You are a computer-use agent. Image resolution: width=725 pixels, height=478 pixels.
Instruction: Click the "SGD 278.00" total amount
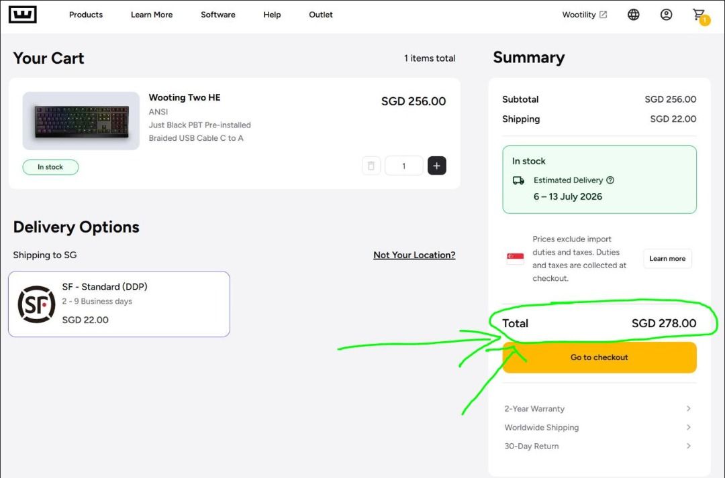[x=664, y=323]
